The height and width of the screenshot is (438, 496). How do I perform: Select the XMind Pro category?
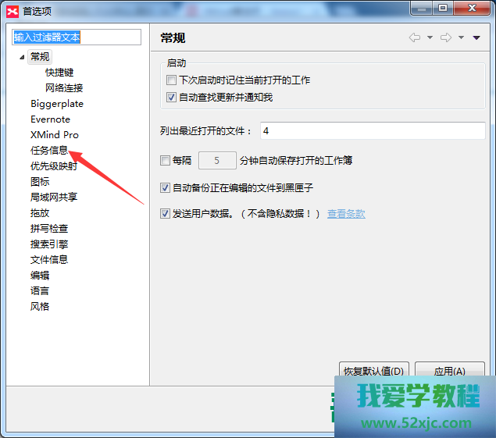coord(55,134)
